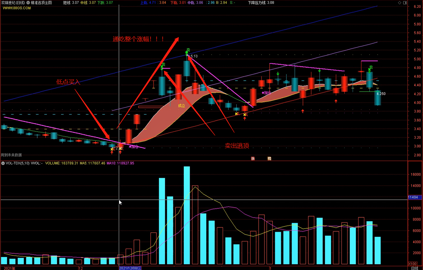Click the 2021/12/08/三 date marker on time axis

tap(130, 268)
